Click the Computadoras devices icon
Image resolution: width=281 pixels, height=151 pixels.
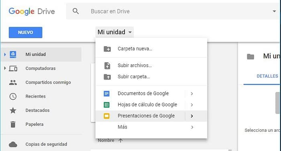click(x=13, y=69)
